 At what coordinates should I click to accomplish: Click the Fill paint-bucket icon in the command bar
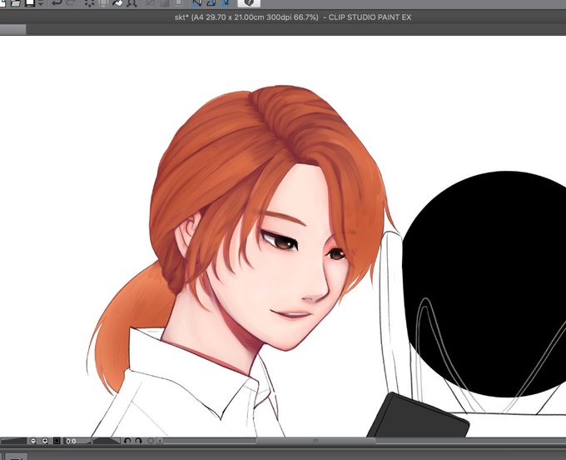click(x=117, y=2)
